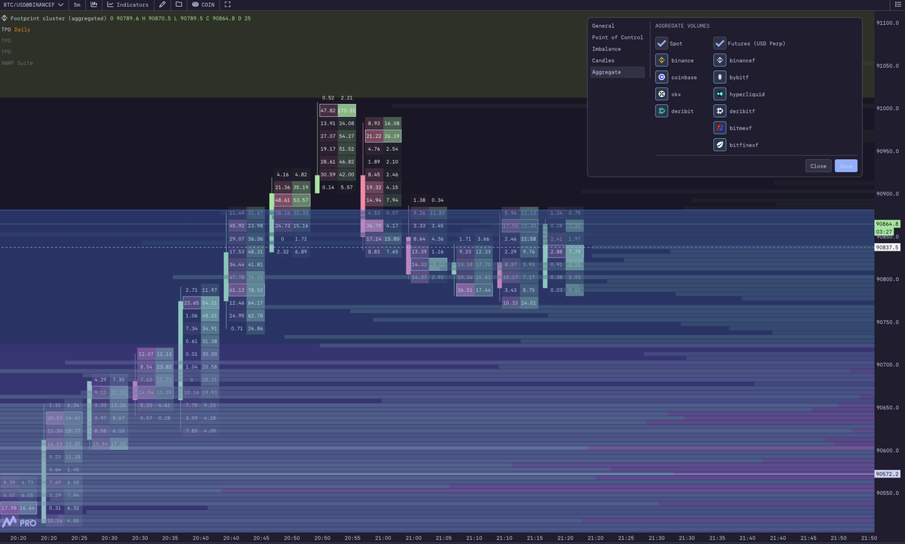
Task: Open the BTC/USD@BINANCEF symbol dropdown
Action: [x=32, y=5]
